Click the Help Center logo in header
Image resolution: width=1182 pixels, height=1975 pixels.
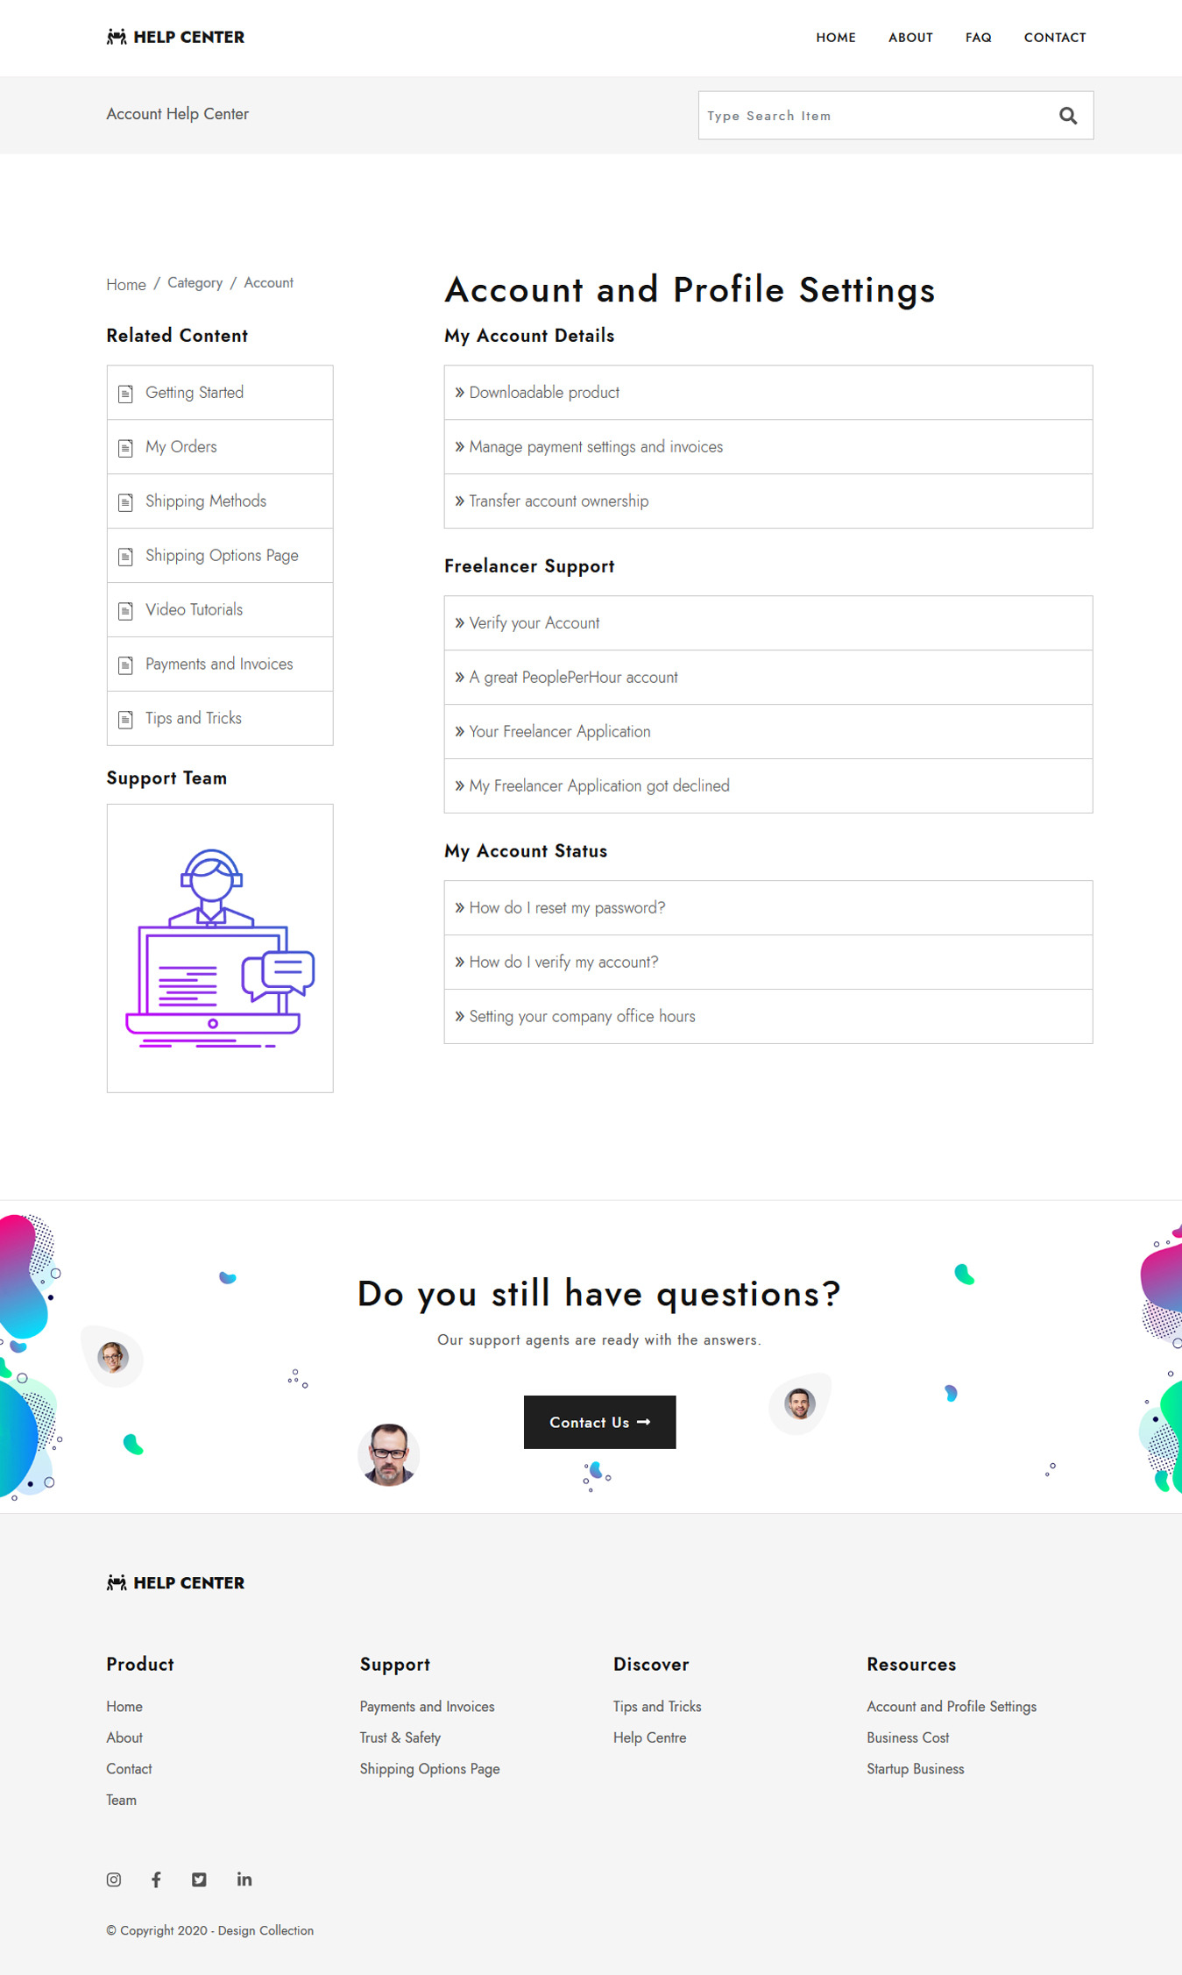175,37
